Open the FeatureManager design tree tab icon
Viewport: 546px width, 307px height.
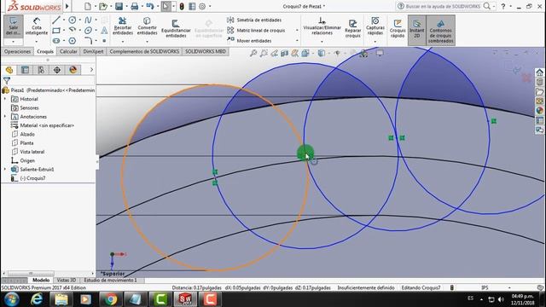(9, 70)
